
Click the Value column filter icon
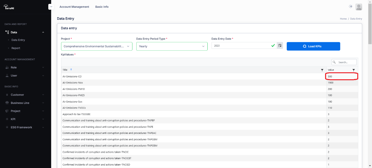354,70
